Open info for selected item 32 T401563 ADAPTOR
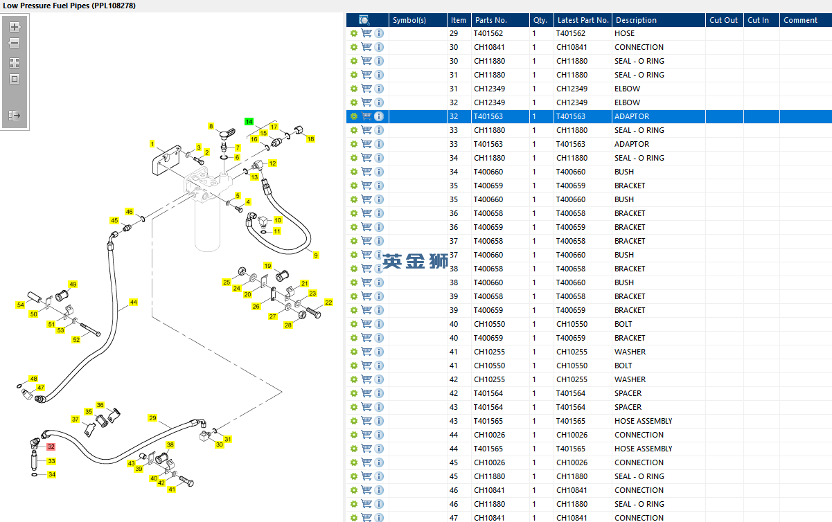Viewport: 832px width, 522px height. [379, 116]
